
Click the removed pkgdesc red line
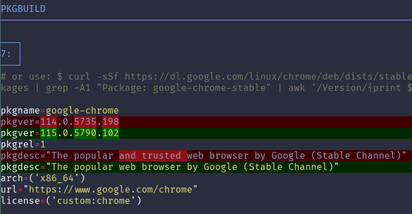pos(206,156)
